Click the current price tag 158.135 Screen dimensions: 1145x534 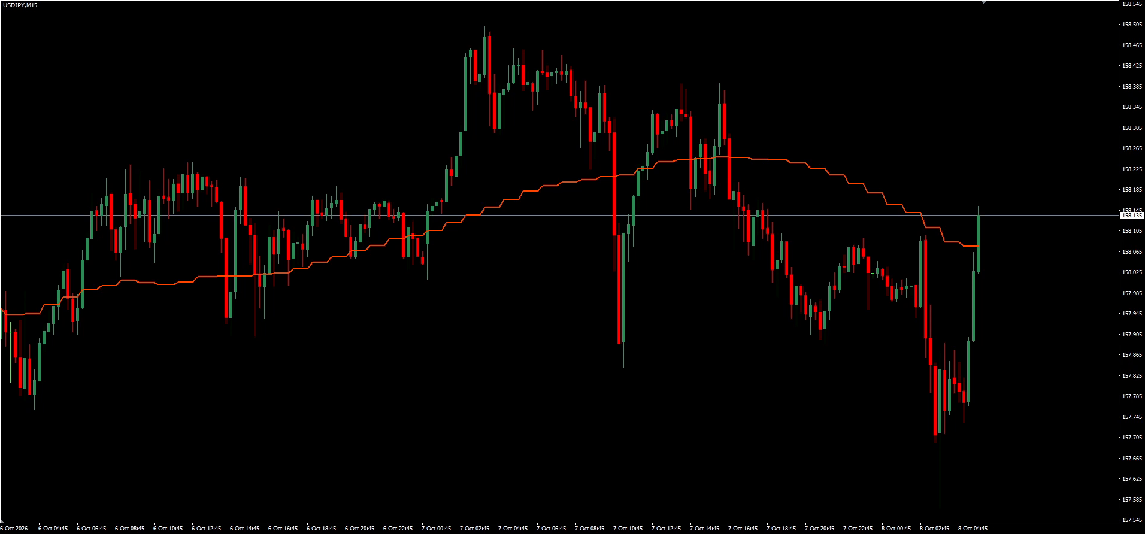1132,215
